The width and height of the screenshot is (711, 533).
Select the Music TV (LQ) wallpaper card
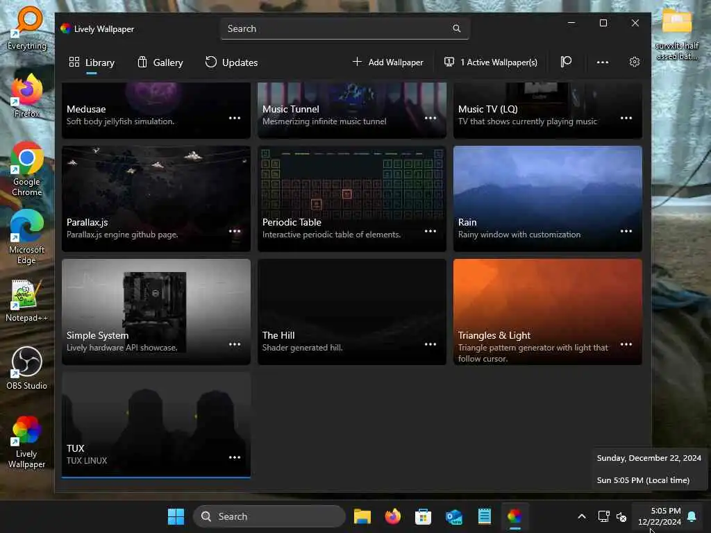pyautogui.click(x=548, y=110)
